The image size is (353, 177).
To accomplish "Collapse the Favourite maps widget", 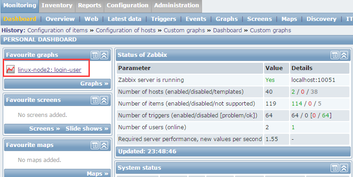I will point(104,145).
